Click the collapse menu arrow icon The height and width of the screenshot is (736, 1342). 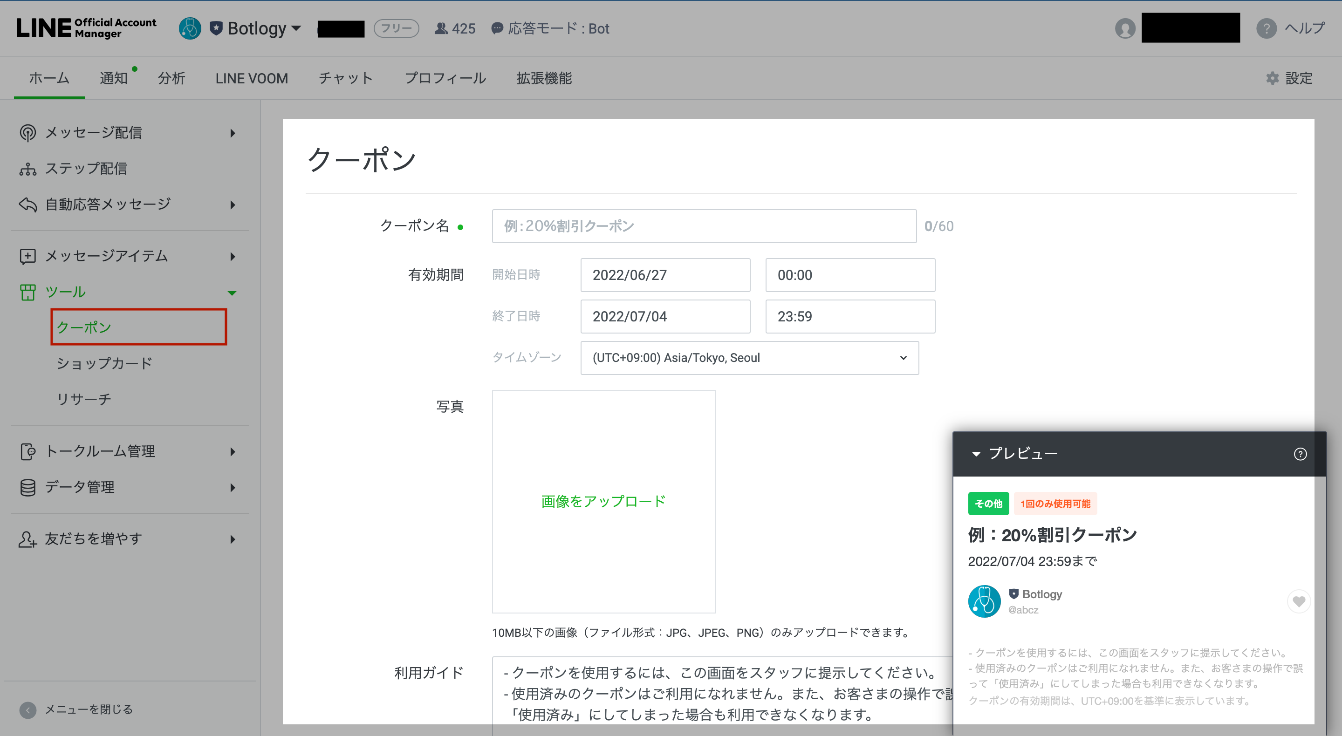coord(27,709)
